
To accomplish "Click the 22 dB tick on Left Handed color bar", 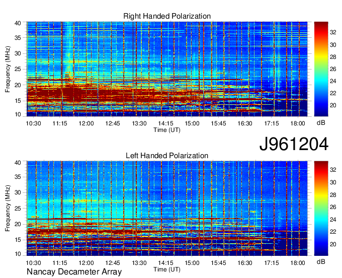I will pos(333,232).
